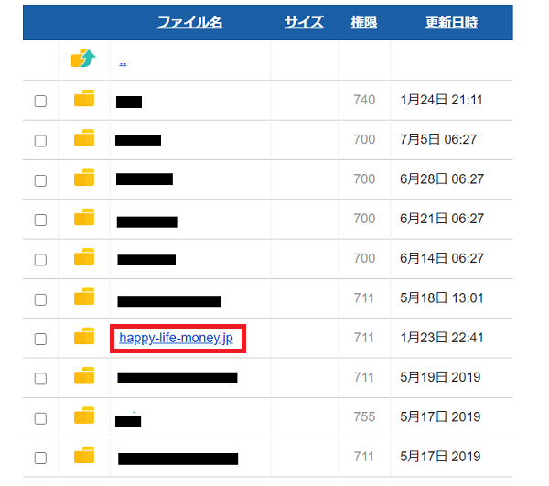Click folder icon in 1月24日 21:11 row
The width and height of the screenshot is (549, 486).
click(84, 98)
